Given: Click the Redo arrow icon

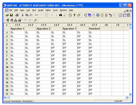Looking at the screenshot, I should click(x=41, y=15).
